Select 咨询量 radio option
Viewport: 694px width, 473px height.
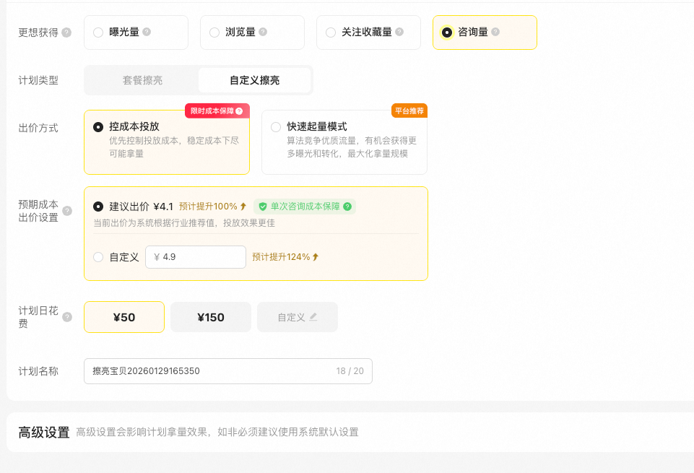[447, 32]
